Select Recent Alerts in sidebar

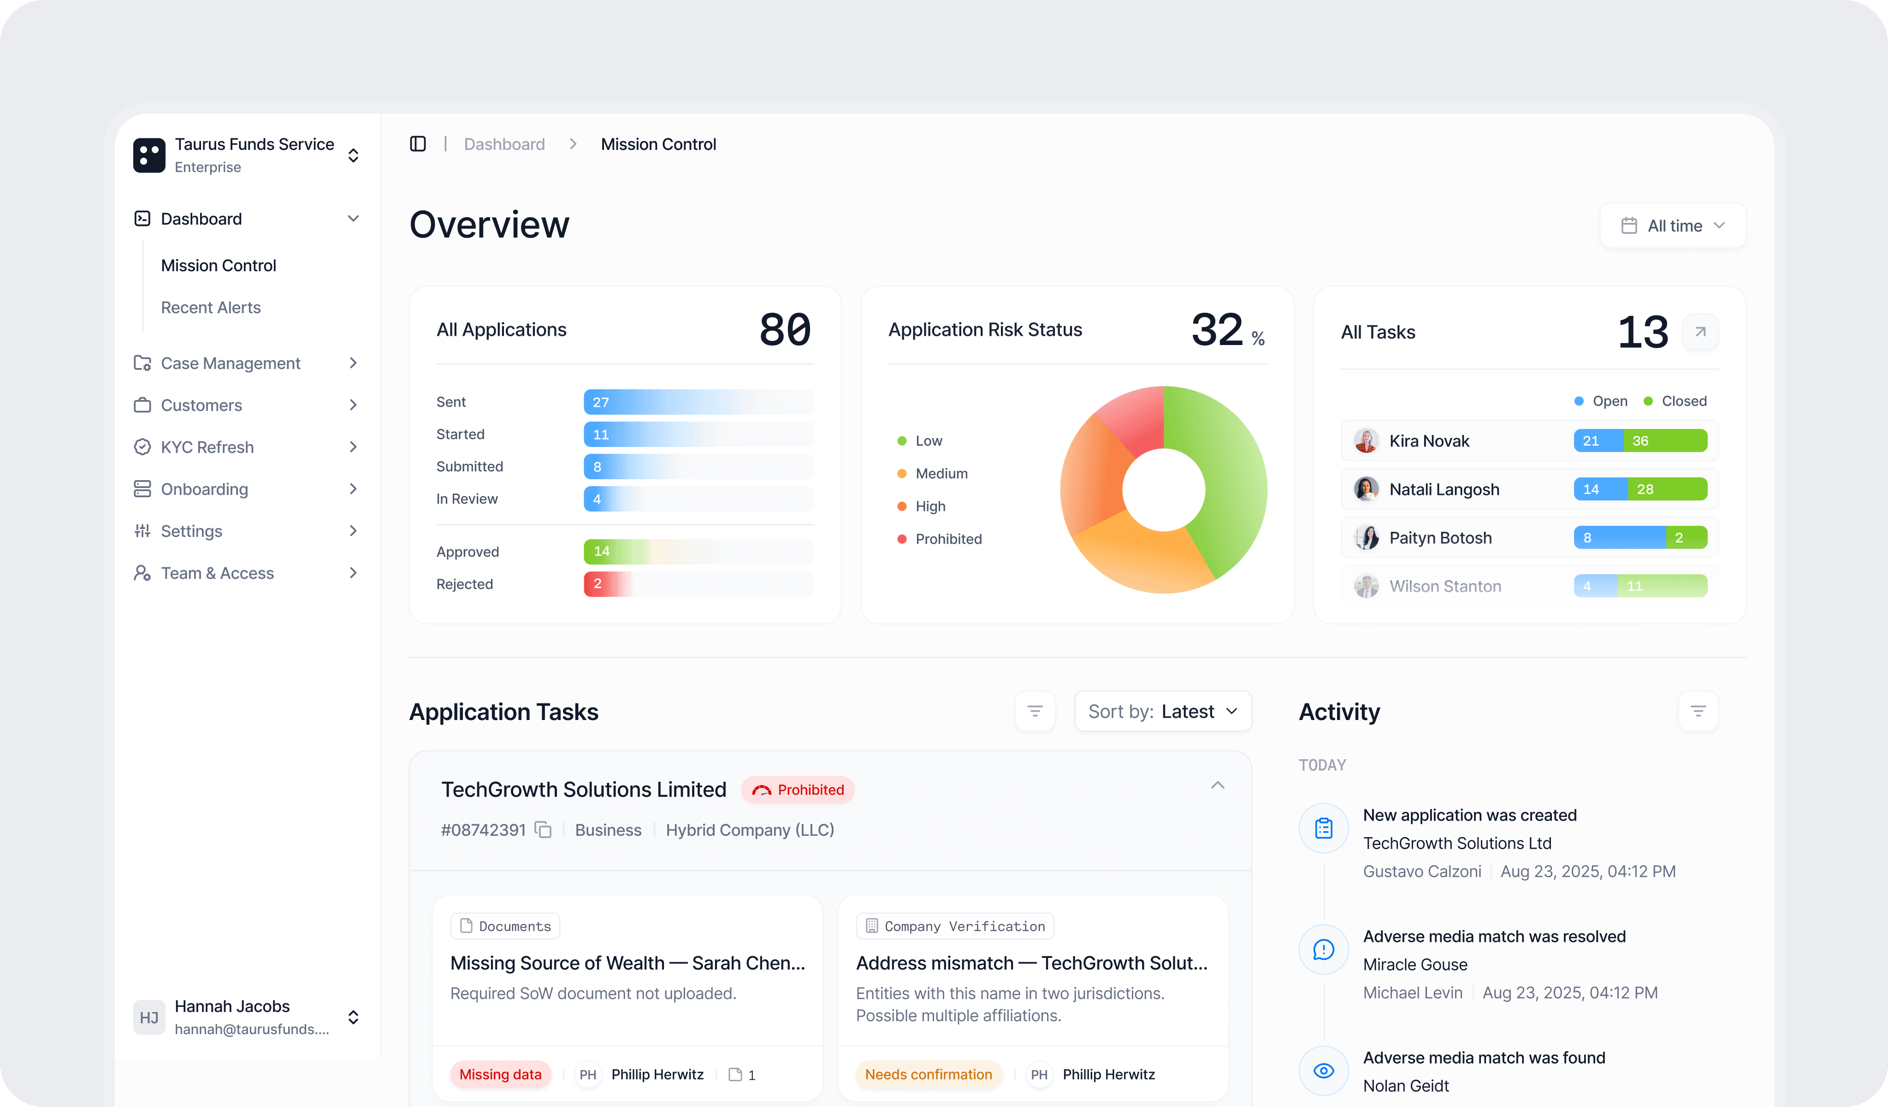pos(211,307)
